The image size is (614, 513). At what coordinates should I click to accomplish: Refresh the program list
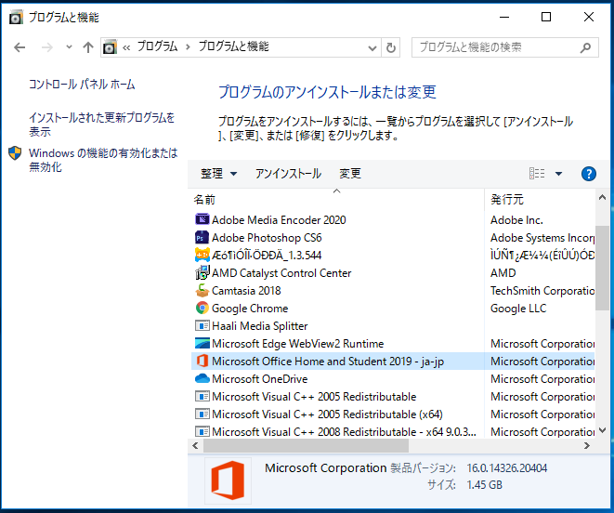pyautogui.click(x=391, y=47)
